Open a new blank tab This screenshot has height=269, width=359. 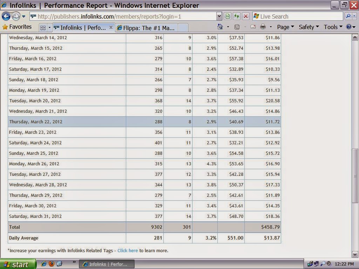click(183, 28)
